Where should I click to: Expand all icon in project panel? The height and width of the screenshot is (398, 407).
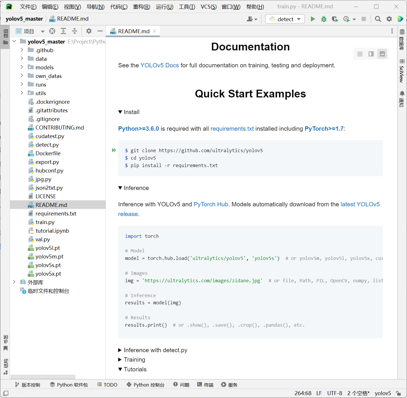coord(63,31)
